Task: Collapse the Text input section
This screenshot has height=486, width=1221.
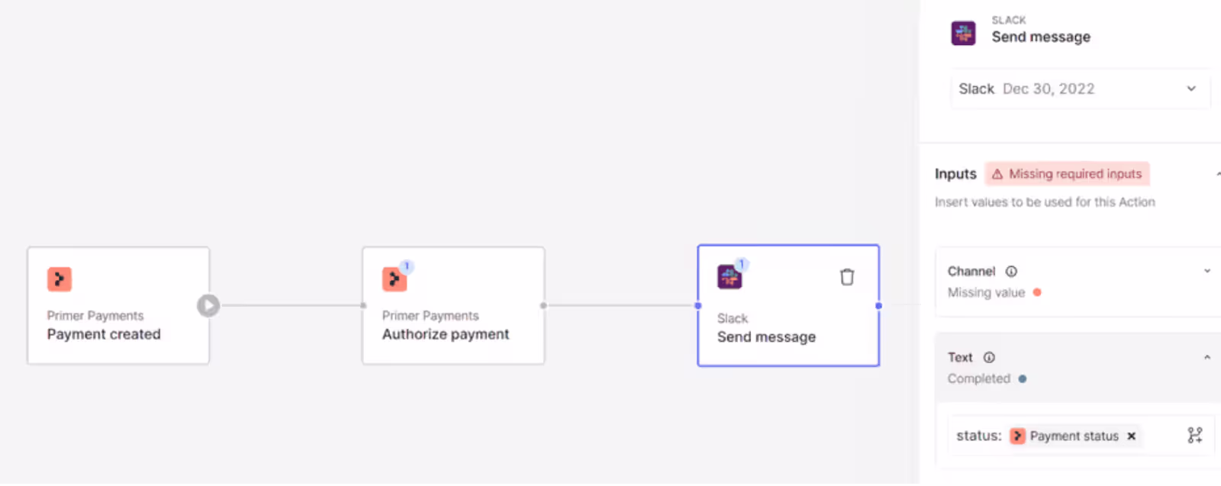Action: pyautogui.click(x=1207, y=357)
